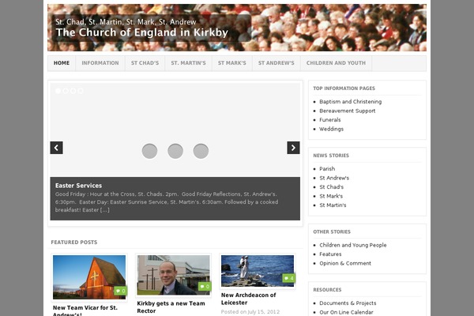Open comments badge on St. Andrew's vicar post
This screenshot has width=474, height=316.
point(121,291)
